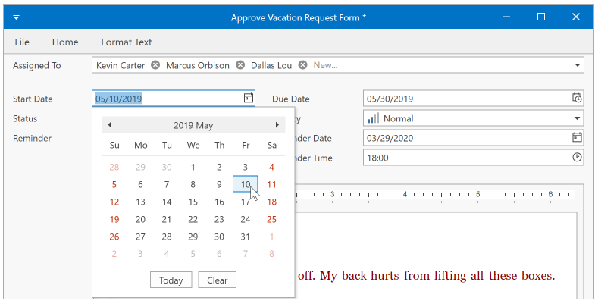This screenshot has width=598, height=304.
Task: Open the Start Date calendar icon
Action: [249, 98]
